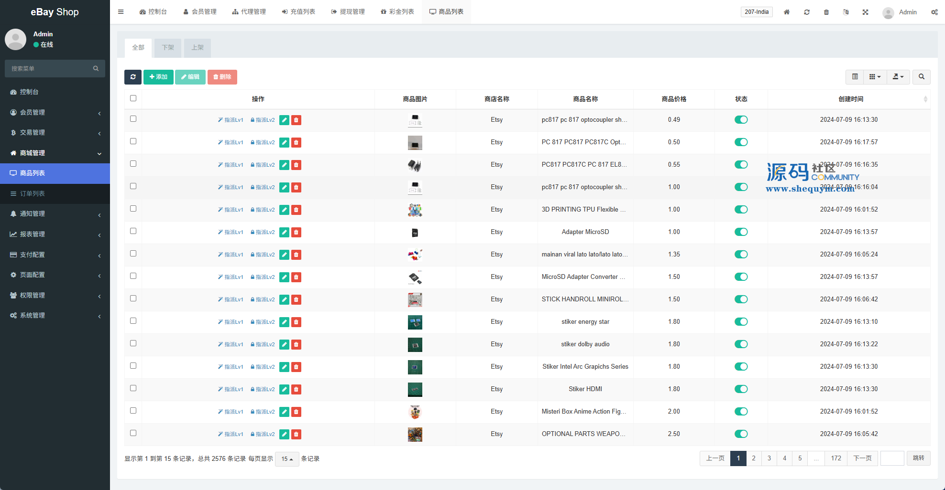
Task: Click the refresh icon button in table toolbar
Action: [x=133, y=77]
